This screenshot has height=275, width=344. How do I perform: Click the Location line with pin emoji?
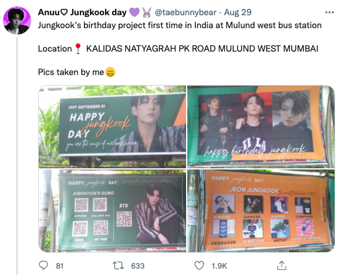point(178,49)
